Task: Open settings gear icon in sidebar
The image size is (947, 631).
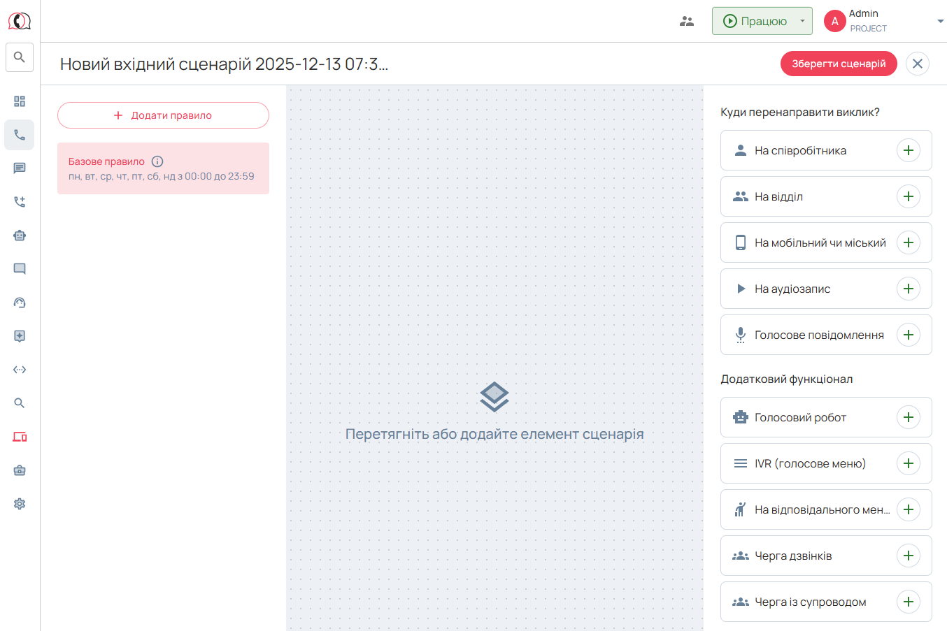Action: point(20,504)
